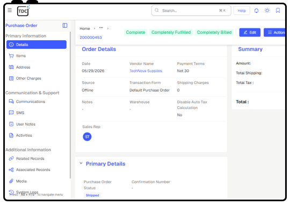
Task: Click the ST sales rep avatar
Action: pyautogui.click(x=87, y=137)
